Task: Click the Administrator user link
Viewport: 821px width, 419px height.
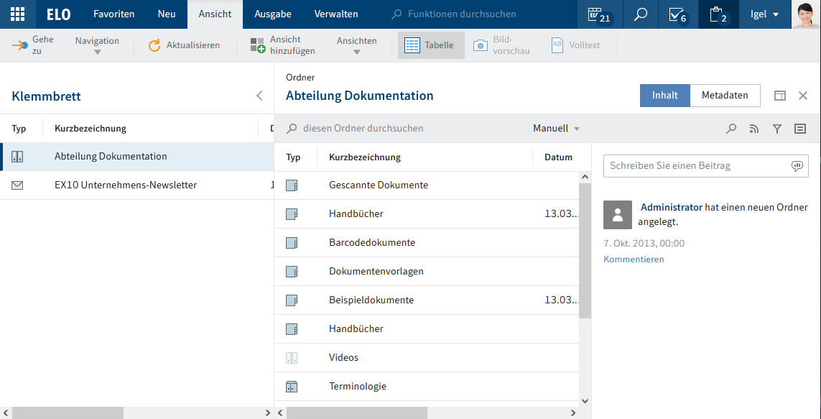Action: pos(671,207)
